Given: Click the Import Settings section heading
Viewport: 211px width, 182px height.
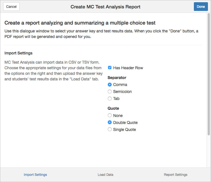Looking at the screenshot, I should pyautogui.click(x=19, y=53).
